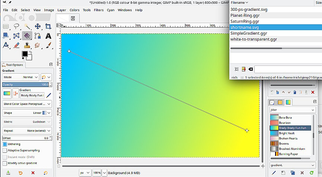Select the Crop tool
The height and width of the screenshot is (177, 322).
(48, 26)
